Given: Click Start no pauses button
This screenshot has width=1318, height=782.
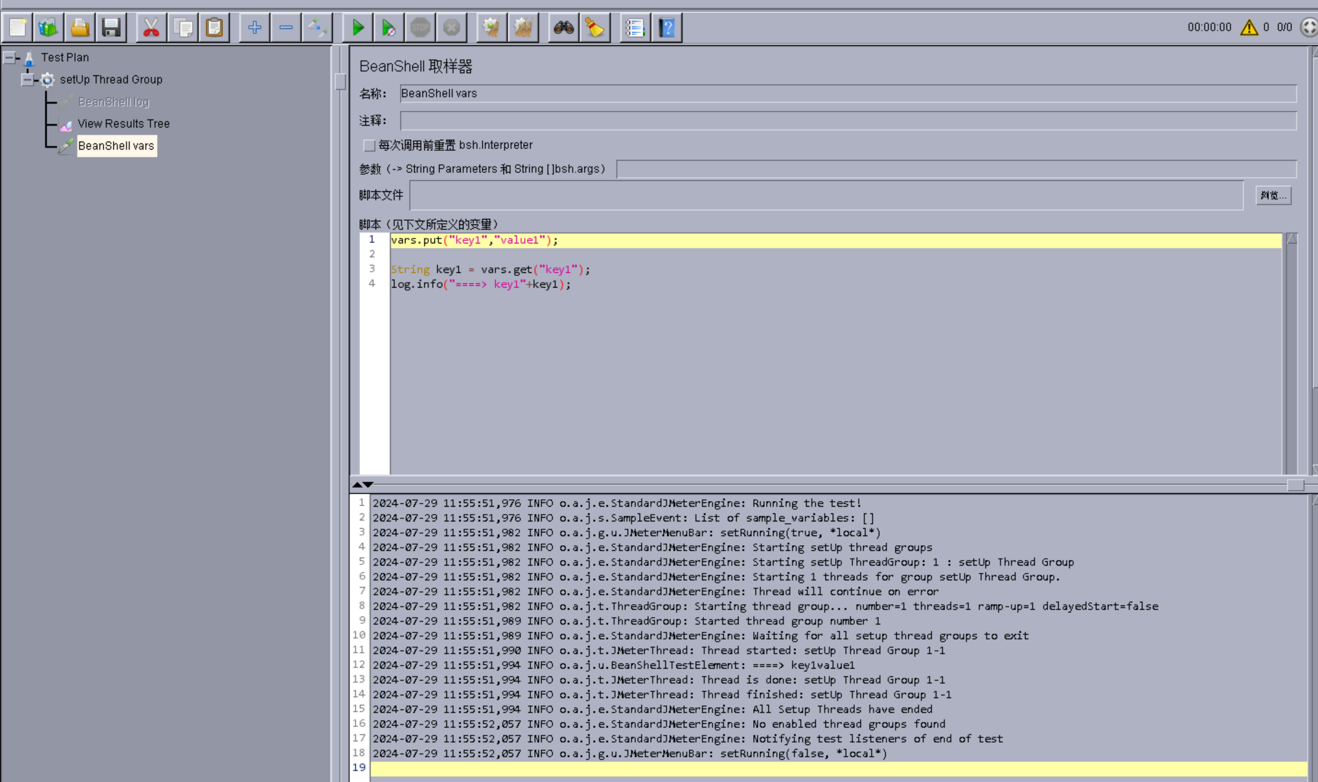Looking at the screenshot, I should pos(389,28).
